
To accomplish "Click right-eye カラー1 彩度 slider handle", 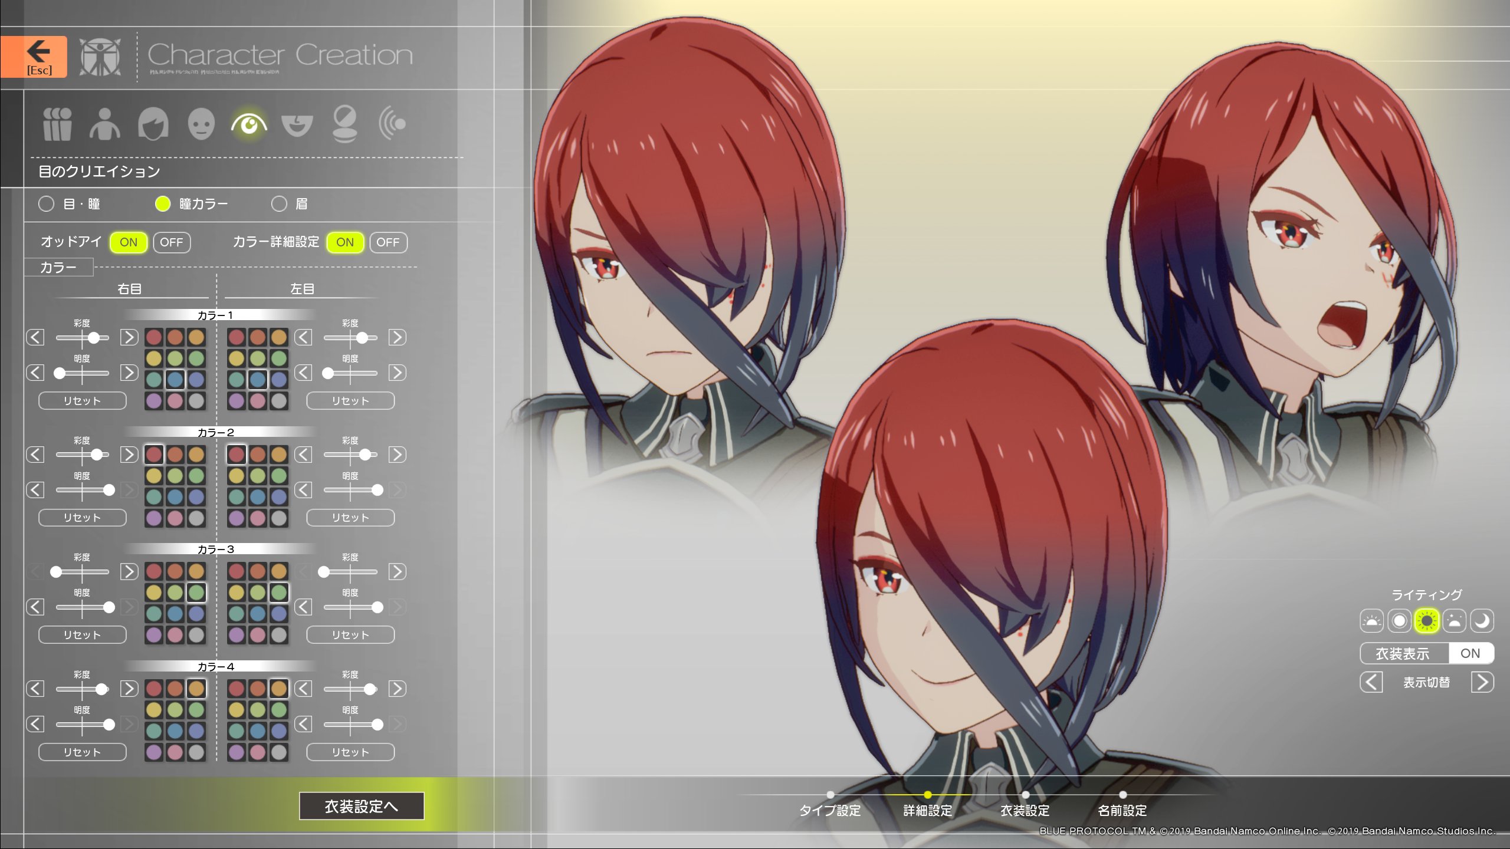I will click(x=94, y=338).
